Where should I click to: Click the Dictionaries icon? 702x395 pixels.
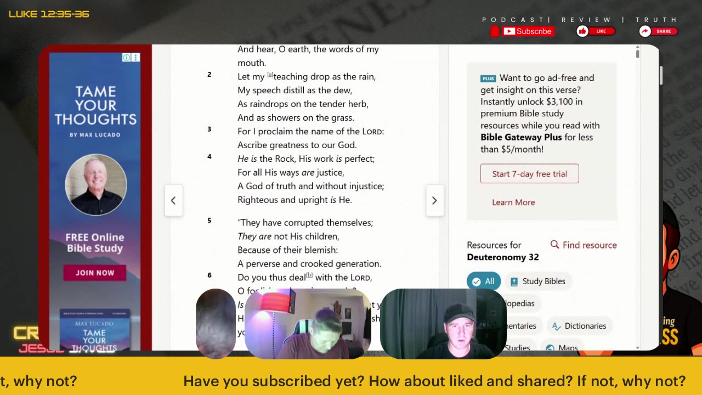pyautogui.click(x=556, y=326)
